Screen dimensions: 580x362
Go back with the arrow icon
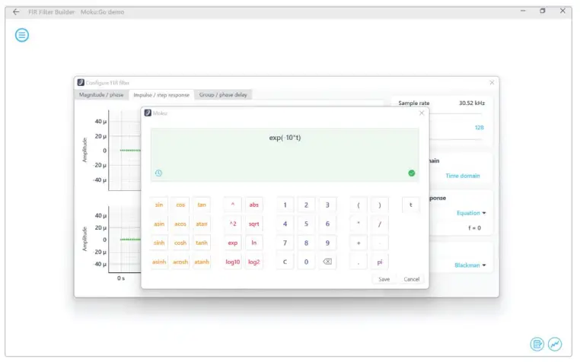pos(16,12)
